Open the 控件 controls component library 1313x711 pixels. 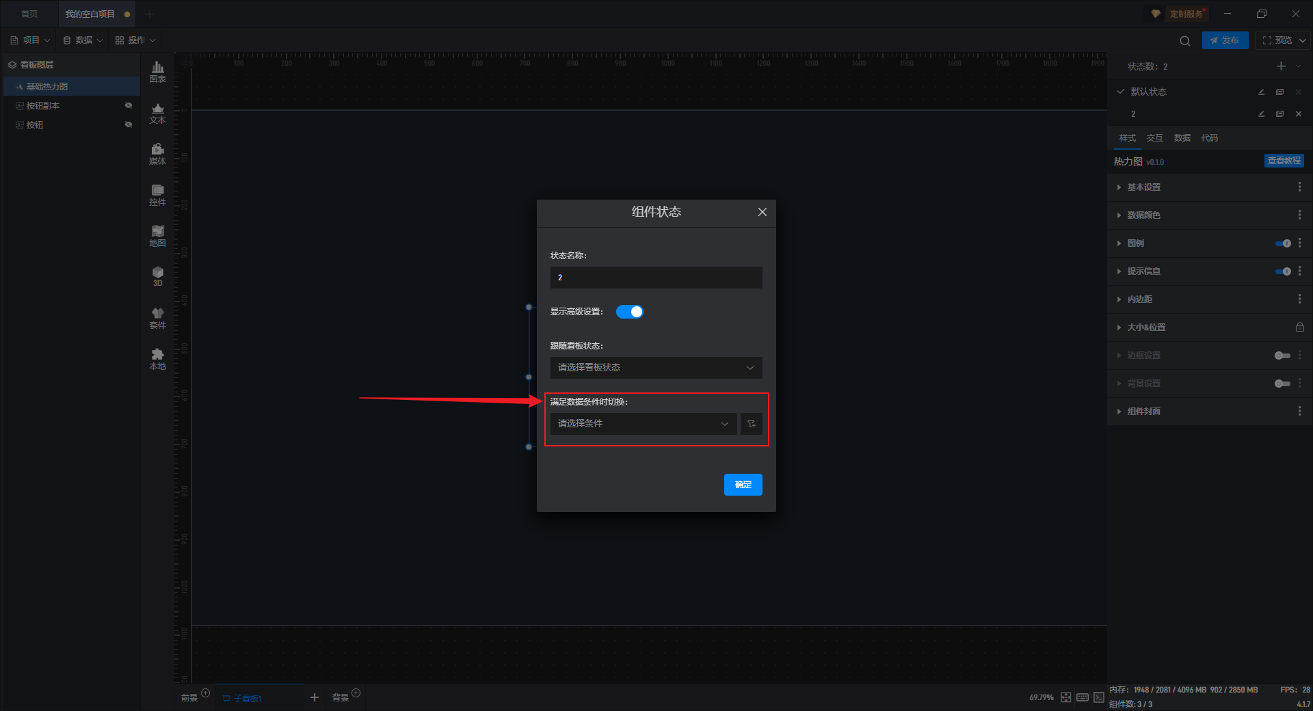(157, 195)
